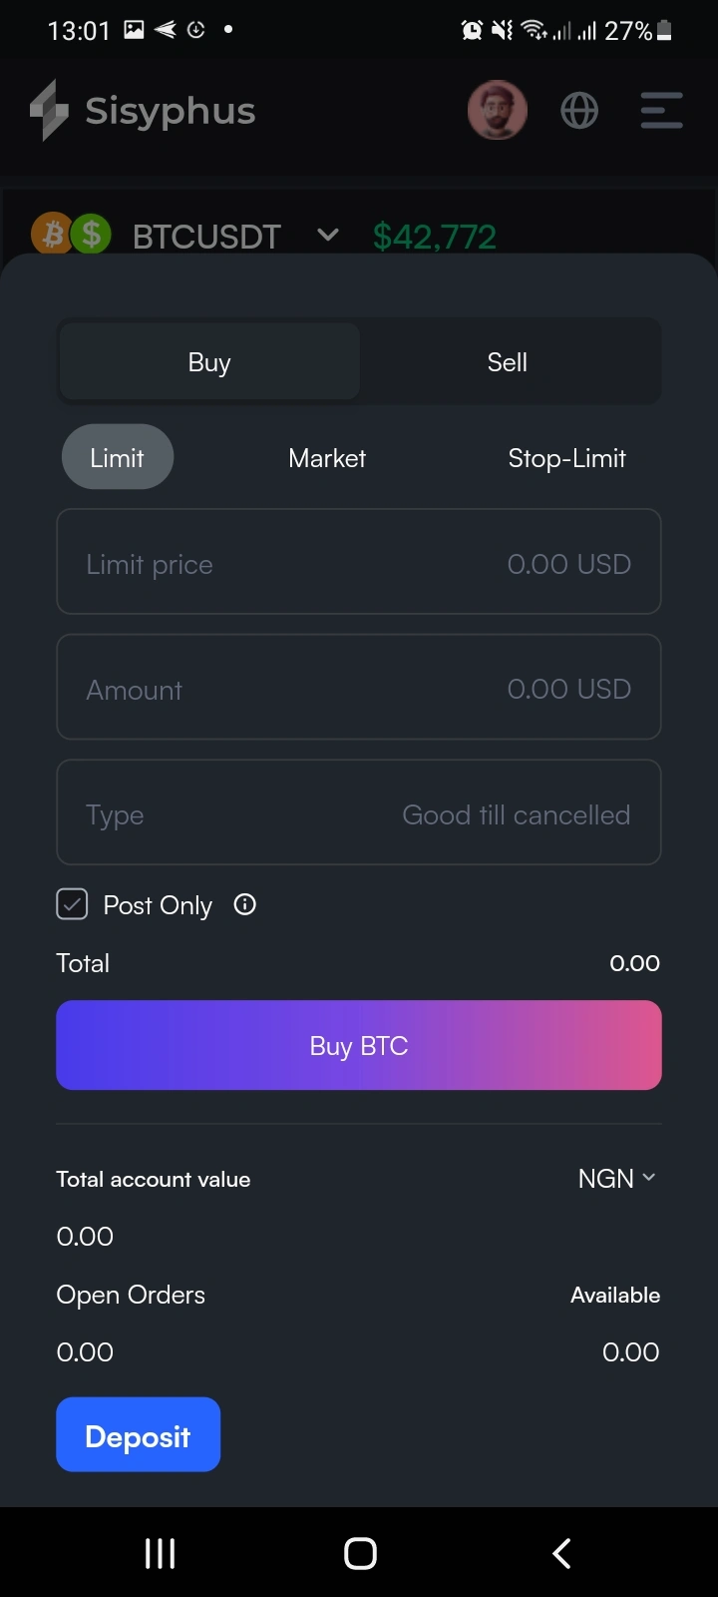
Task: Tap the Android back navigation icon
Action: point(561,1553)
